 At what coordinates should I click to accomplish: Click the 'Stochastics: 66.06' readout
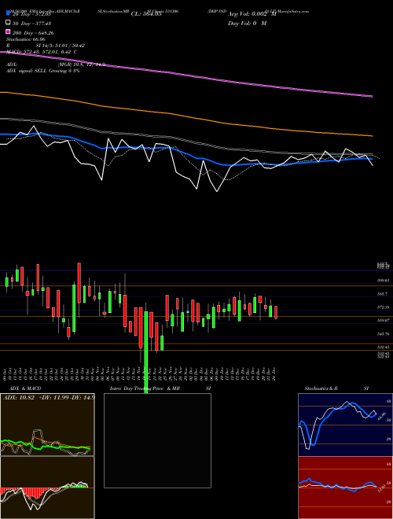point(25,39)
